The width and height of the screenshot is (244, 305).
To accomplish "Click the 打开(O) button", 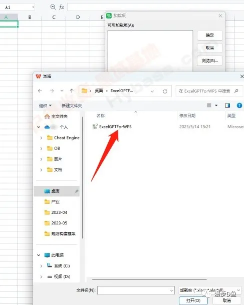I will coord(193,300).
